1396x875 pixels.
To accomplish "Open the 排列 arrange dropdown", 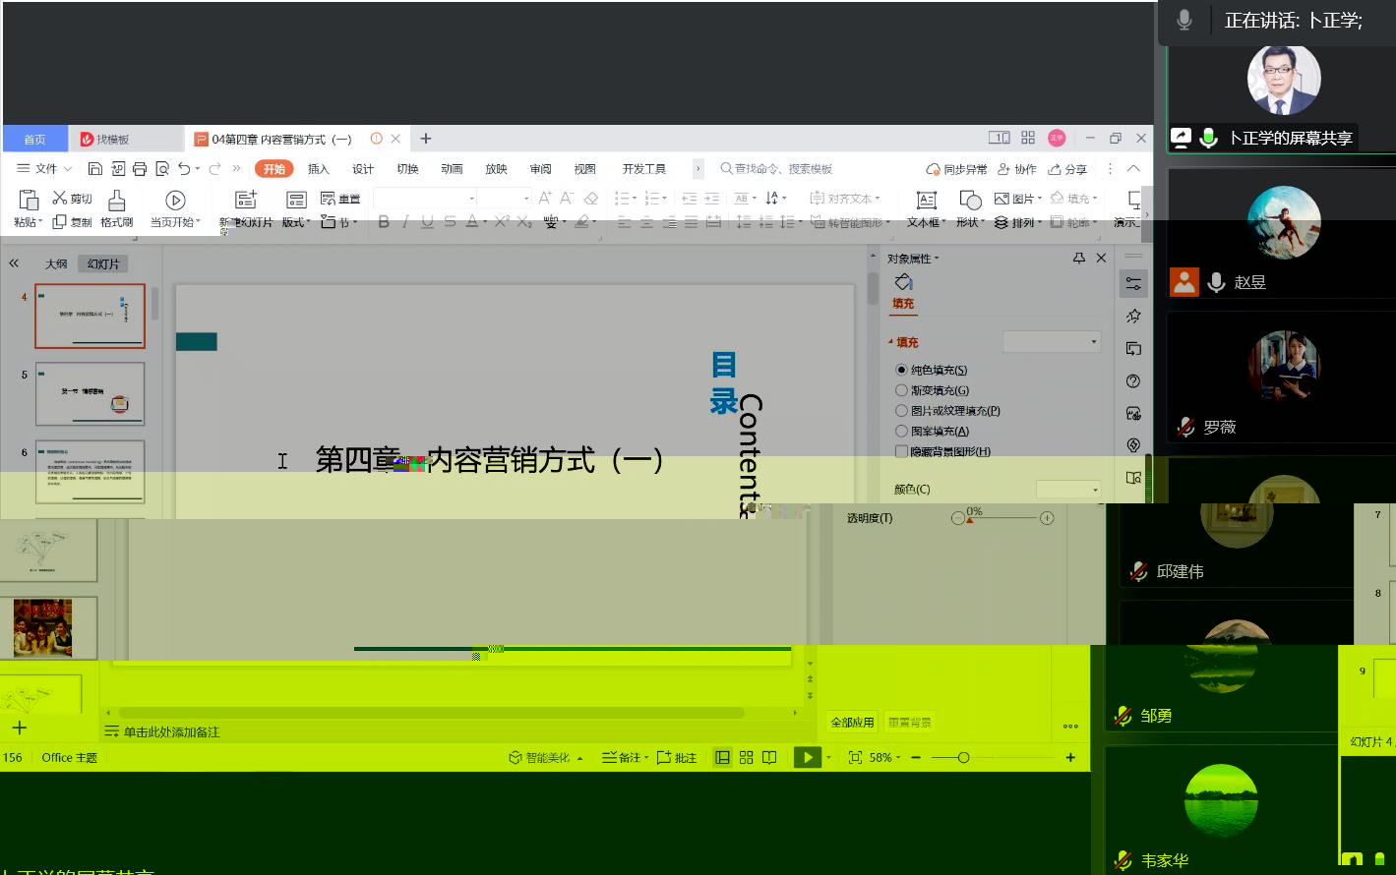I will point(1018,222).
